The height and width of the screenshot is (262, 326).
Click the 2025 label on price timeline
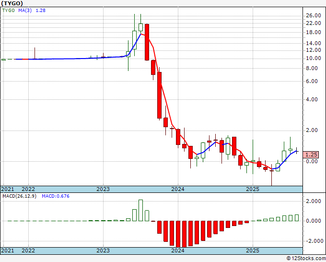tap(253, 189)
